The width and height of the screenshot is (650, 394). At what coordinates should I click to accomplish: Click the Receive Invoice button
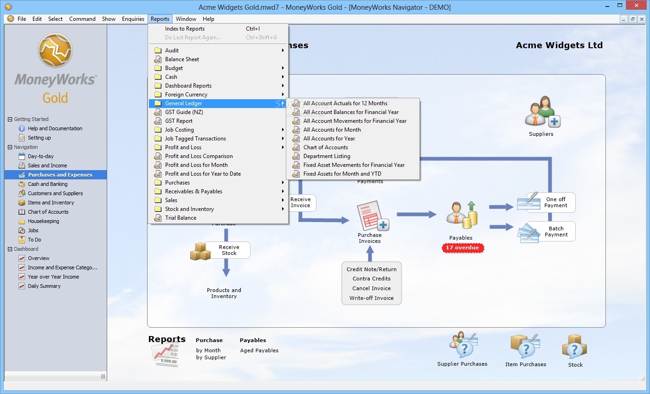[x=301, y=203]
